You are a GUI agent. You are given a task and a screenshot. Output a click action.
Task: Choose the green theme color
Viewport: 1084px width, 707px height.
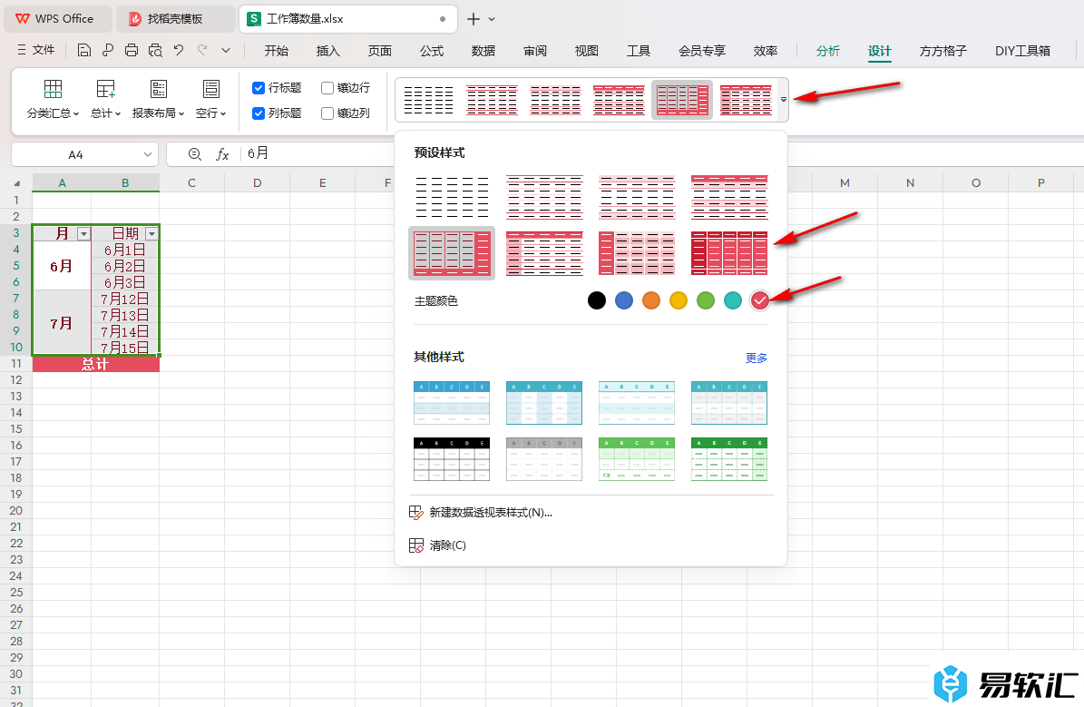705,300
